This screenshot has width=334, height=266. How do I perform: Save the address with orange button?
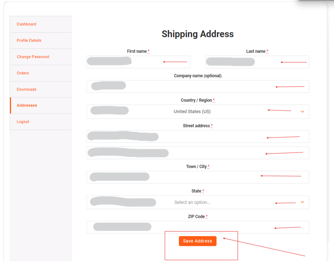tap(197, 241)
